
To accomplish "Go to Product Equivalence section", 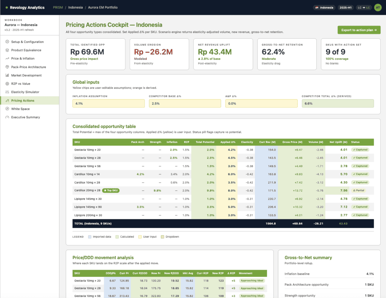I will 29,50.
